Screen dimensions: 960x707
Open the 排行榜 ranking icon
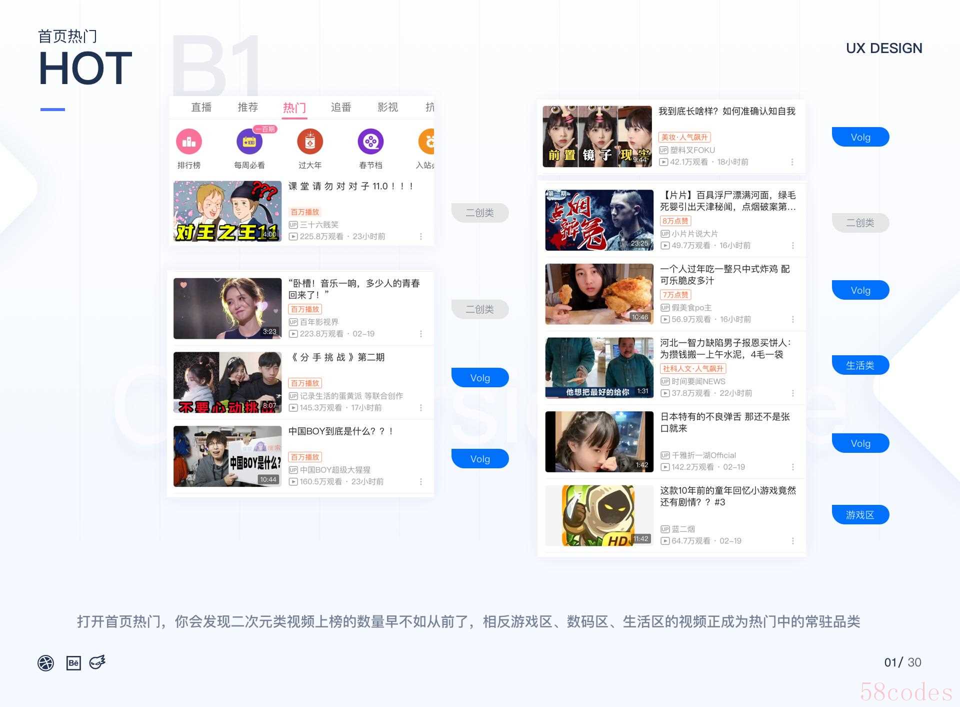pyautogui.click(x=189, y=142)
